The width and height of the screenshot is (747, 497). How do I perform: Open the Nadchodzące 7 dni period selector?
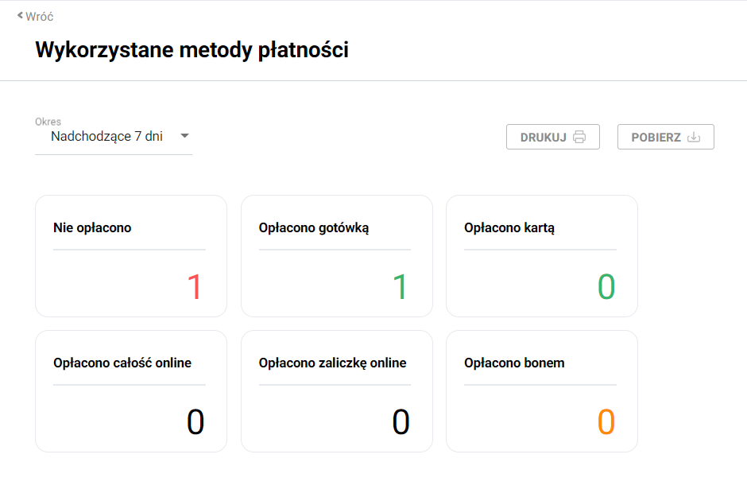106,136
